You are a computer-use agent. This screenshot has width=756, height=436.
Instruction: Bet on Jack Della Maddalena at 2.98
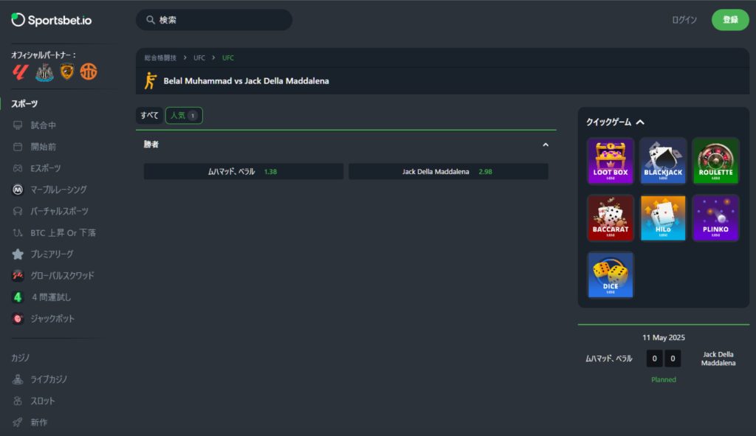(448, 171)
